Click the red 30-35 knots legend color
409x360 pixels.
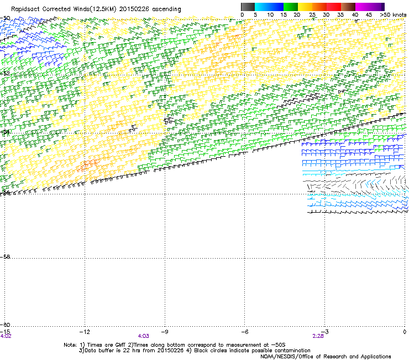(x=334, y=7)
